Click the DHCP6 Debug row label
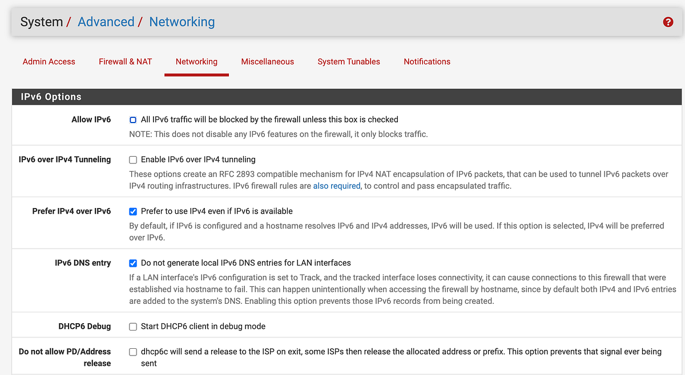This screenshot has height=375, width=685. [84, 326]
